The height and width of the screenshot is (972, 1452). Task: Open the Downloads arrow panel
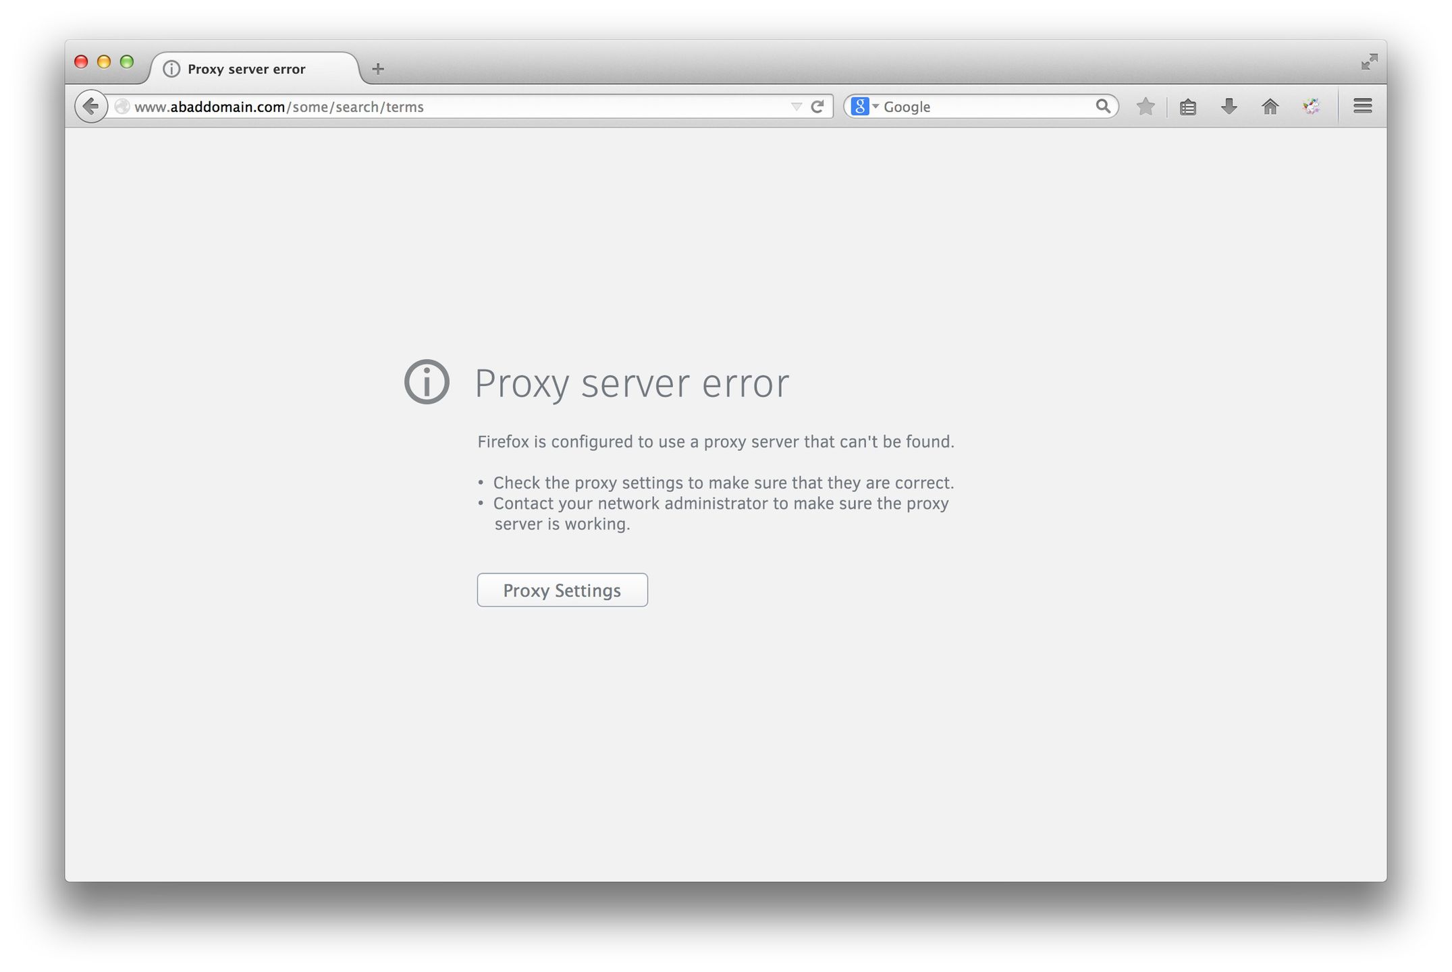[x=1229, y=107]
